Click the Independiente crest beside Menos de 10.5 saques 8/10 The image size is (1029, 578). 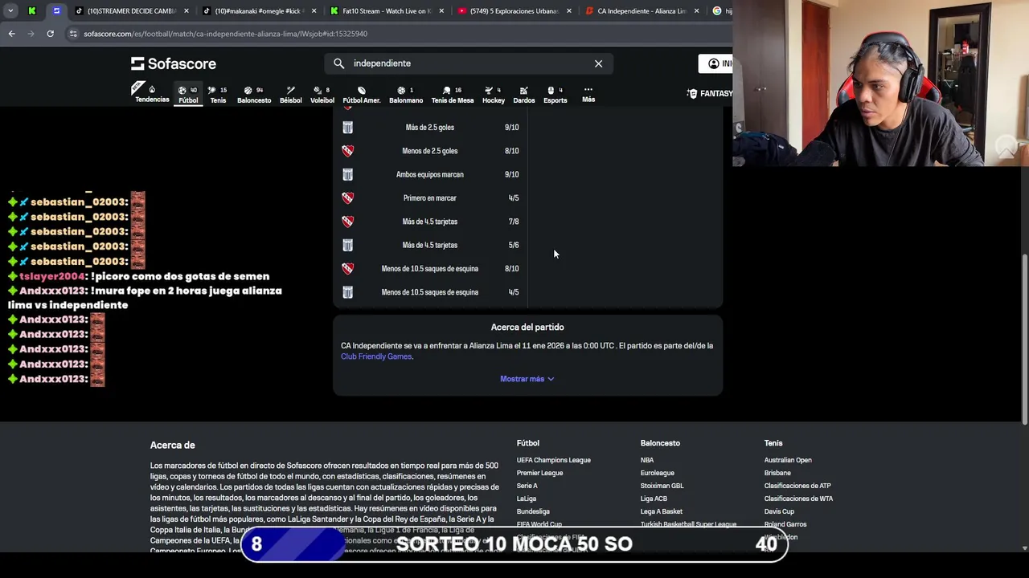347,269
